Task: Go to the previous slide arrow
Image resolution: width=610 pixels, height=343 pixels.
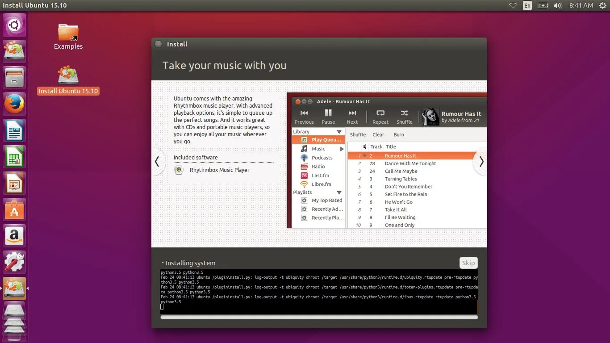Action: point(157,162)
